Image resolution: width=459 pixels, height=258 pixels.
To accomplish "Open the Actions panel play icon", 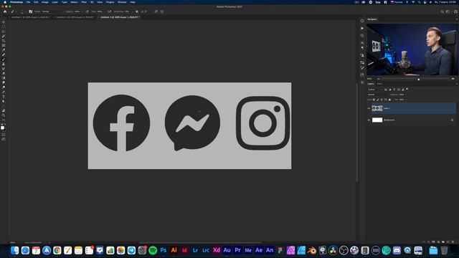I will pos(362,29).
